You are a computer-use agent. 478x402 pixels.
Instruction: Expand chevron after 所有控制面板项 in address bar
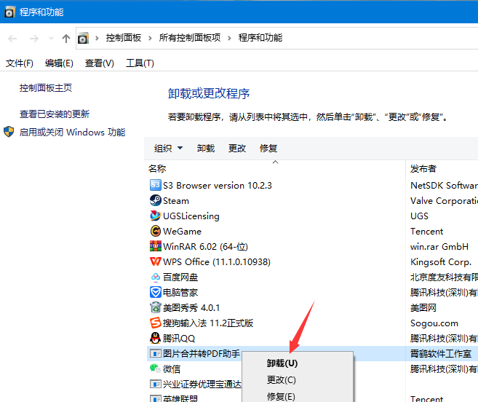coord(229,38)
